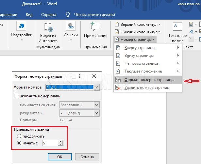The width and height of the screenshot is (201, 164).
Task: Expand WordArt dropdown arrow
Action: pyautogui.click(x=196, y=32)
